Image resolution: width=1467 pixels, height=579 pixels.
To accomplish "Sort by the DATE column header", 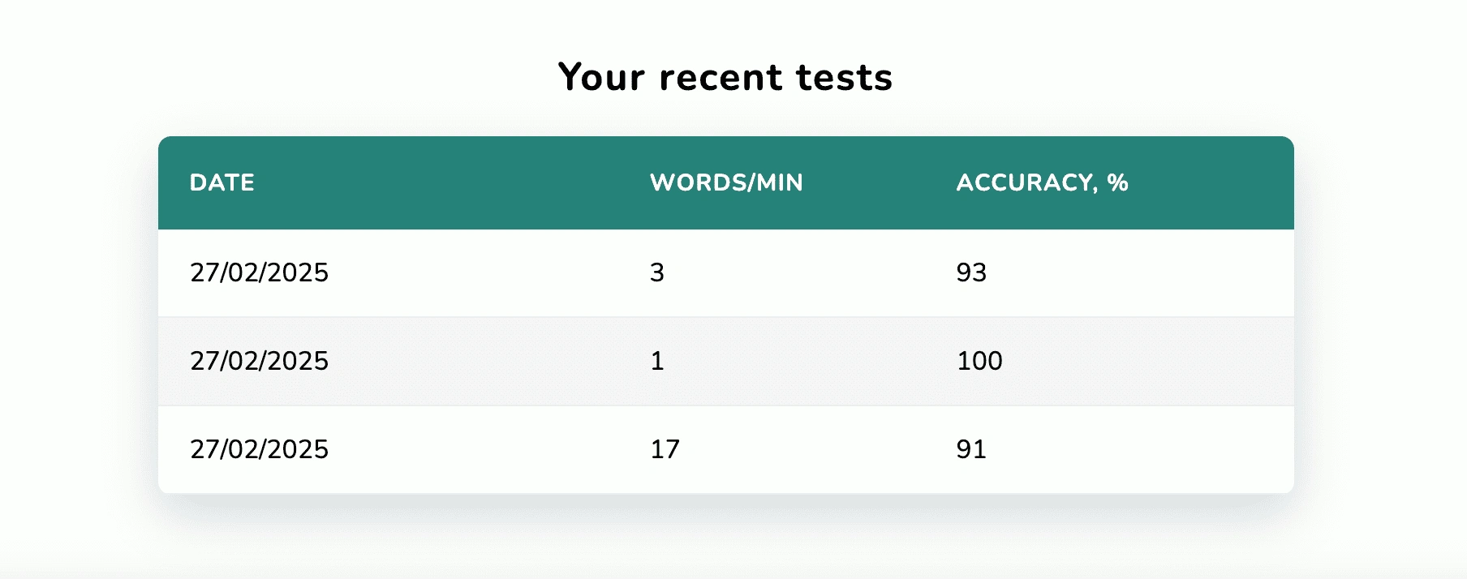I will point(222,182).
